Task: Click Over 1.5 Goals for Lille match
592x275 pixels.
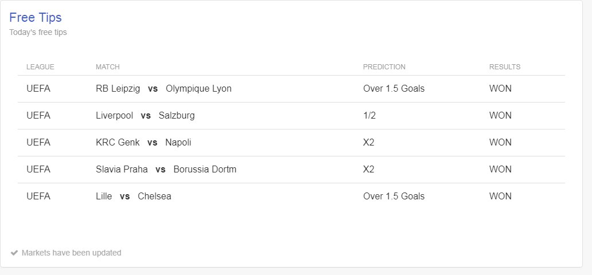Action: tap(394, 196)
